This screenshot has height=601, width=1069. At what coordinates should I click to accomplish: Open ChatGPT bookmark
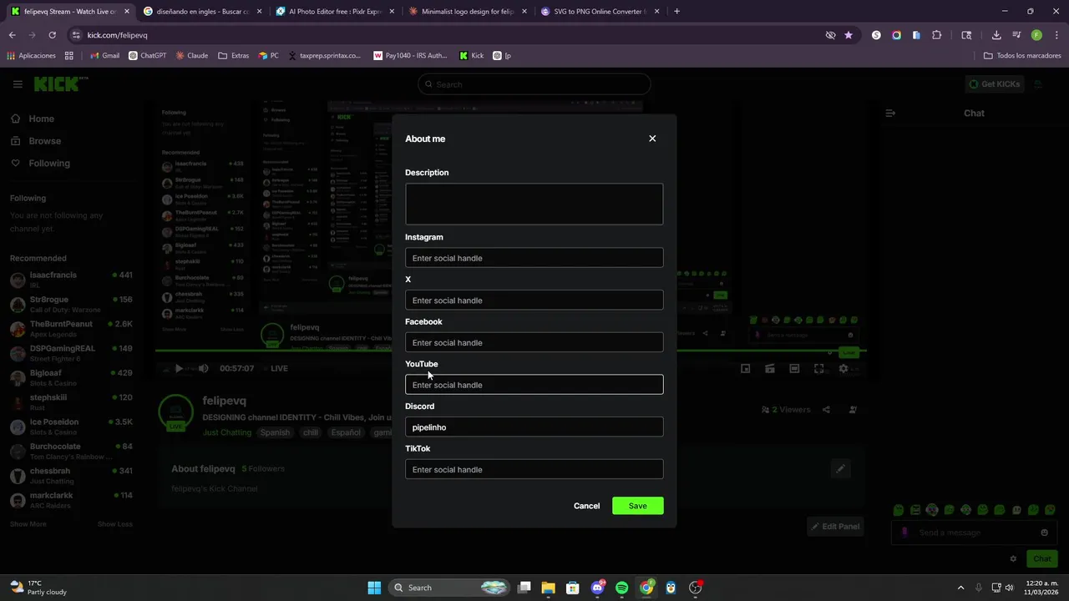(x=147, y=56)
